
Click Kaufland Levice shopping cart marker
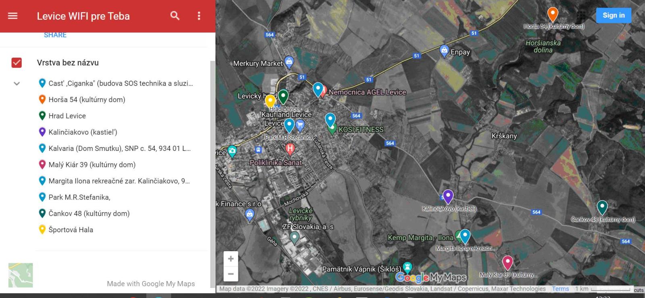pos(300,126)
